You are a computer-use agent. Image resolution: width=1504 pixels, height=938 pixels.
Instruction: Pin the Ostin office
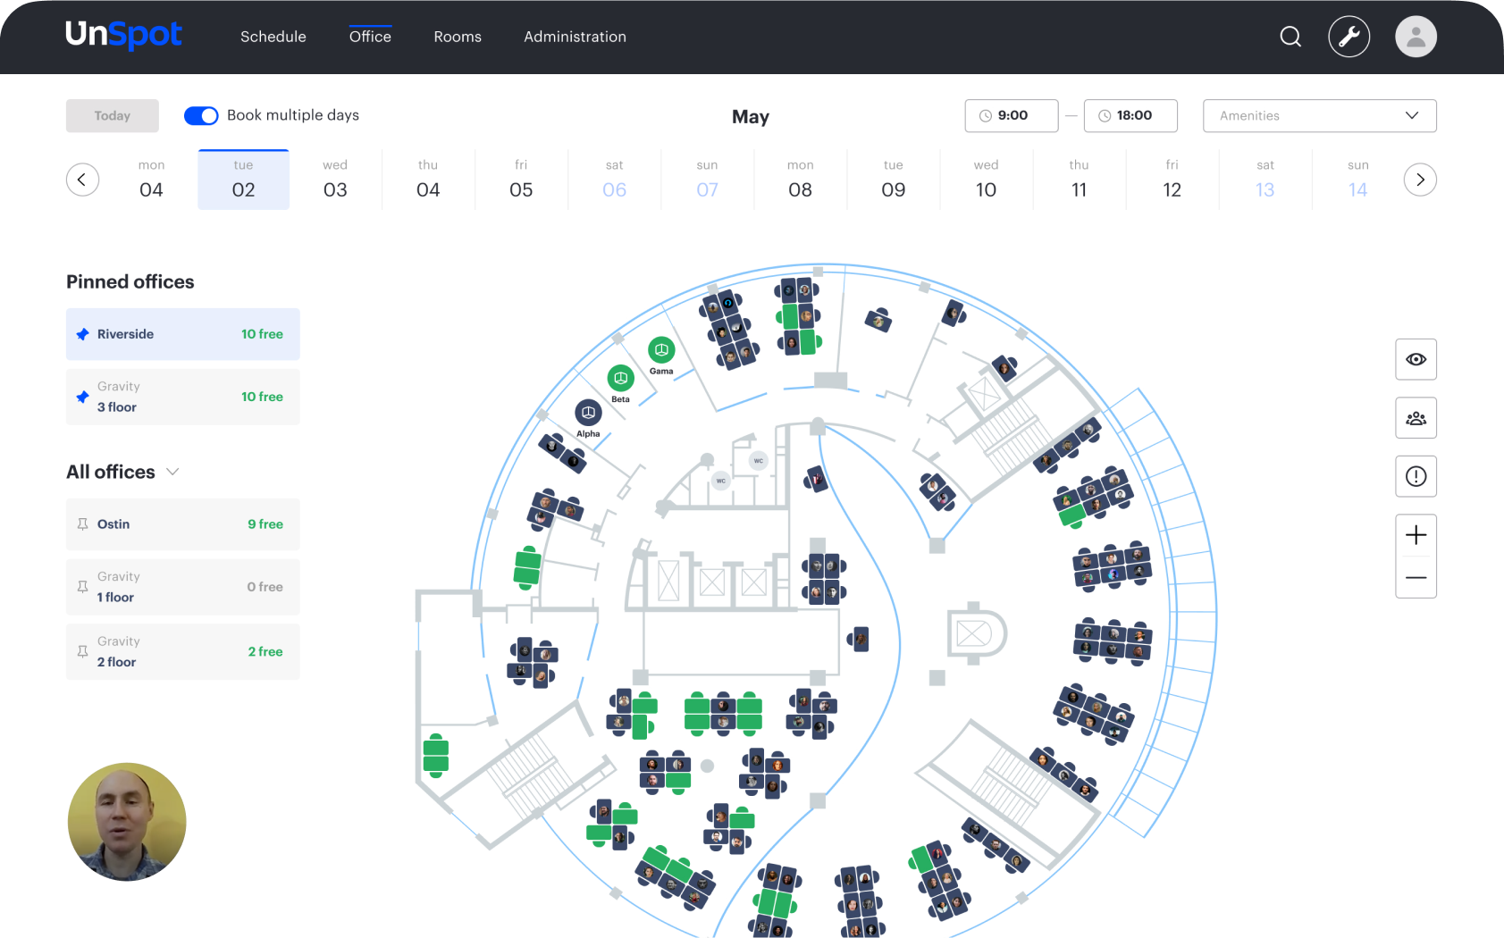point(82,524)
